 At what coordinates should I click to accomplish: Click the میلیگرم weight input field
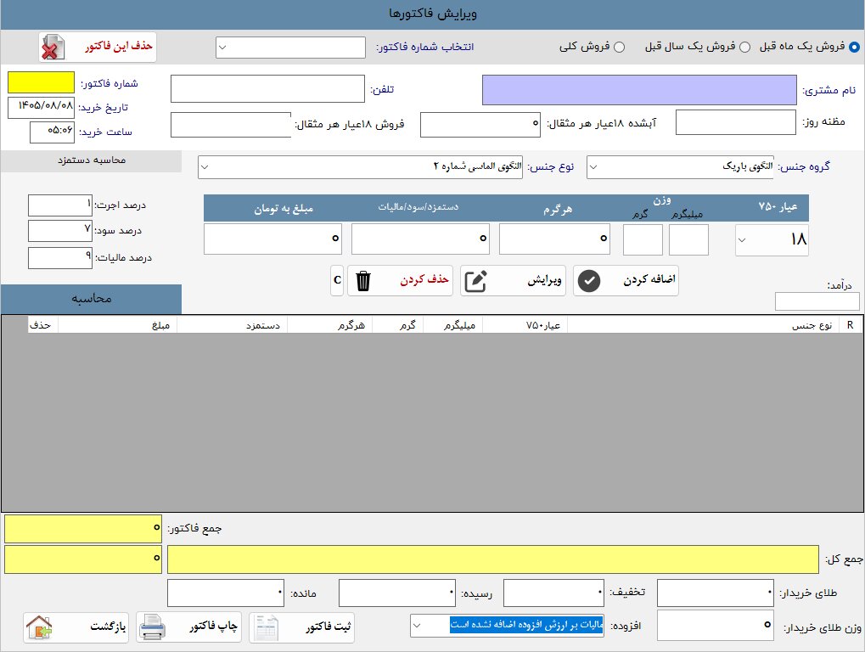click(688, 240)
